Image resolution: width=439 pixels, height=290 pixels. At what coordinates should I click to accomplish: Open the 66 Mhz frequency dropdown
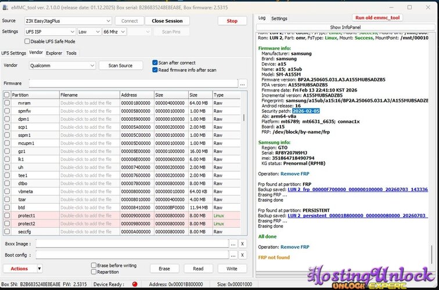[x=114, y=31]
